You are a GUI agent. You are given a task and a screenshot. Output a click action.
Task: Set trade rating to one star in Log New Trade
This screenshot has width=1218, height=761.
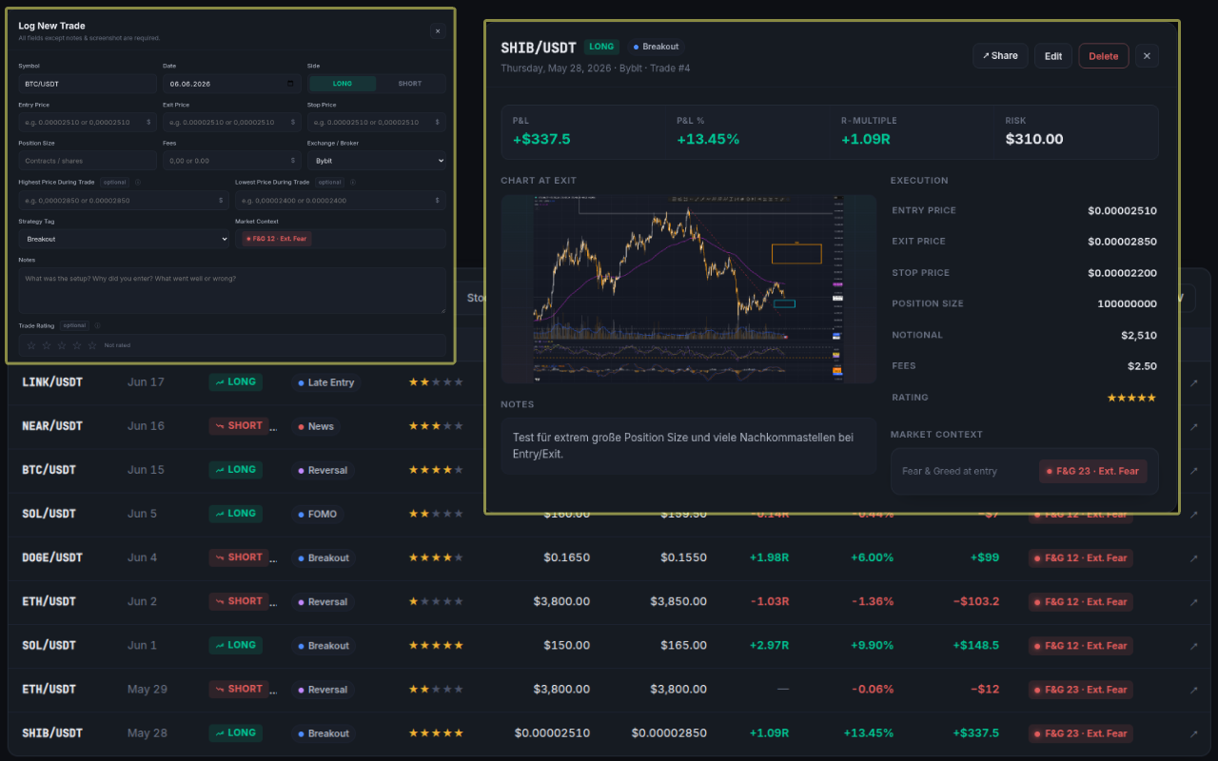coord(31,345)
